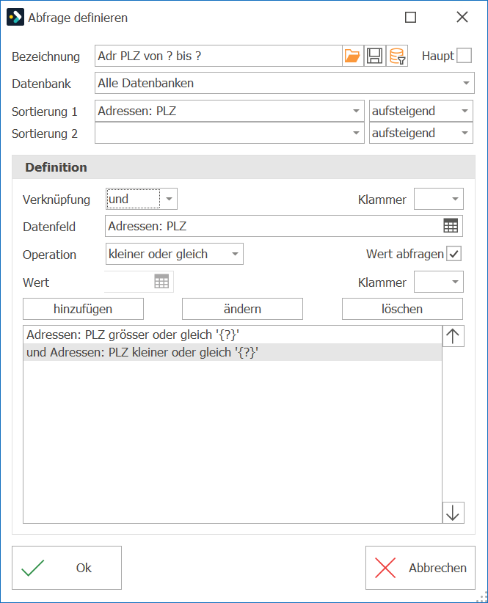
Task: Enable the Haupt checkbox
Action: coord(465,55)
